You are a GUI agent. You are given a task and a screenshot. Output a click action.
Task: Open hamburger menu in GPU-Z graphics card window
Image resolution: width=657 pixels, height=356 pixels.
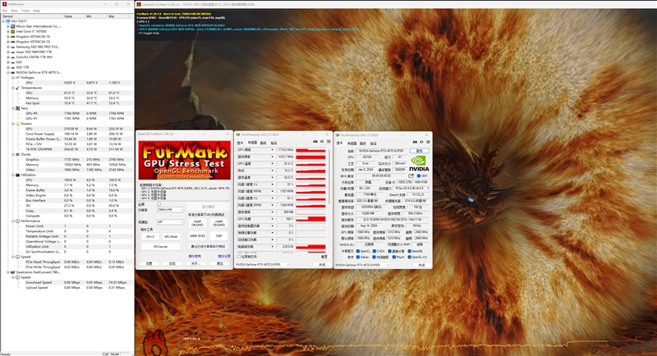428,142
